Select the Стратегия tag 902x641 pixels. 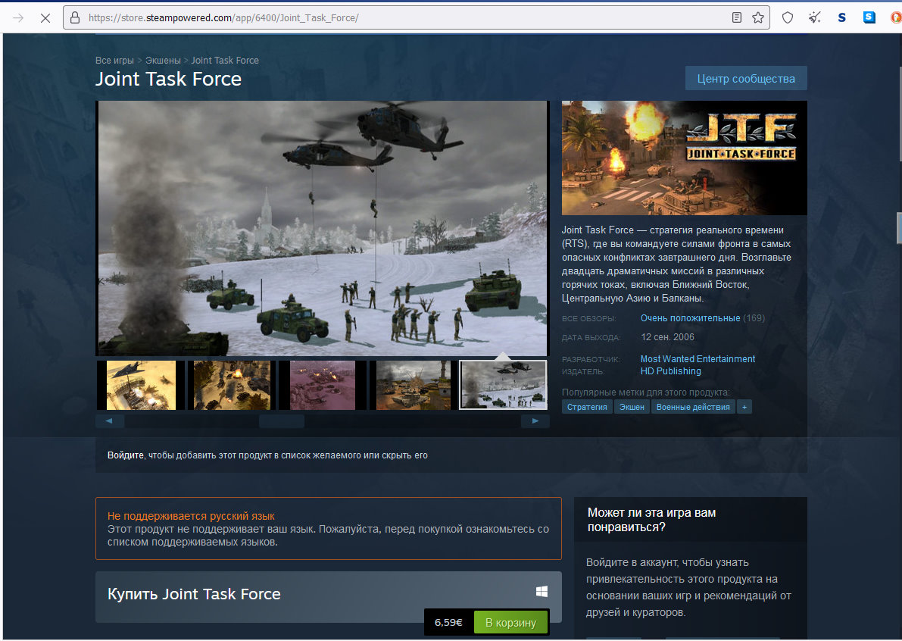pos(587,407)
